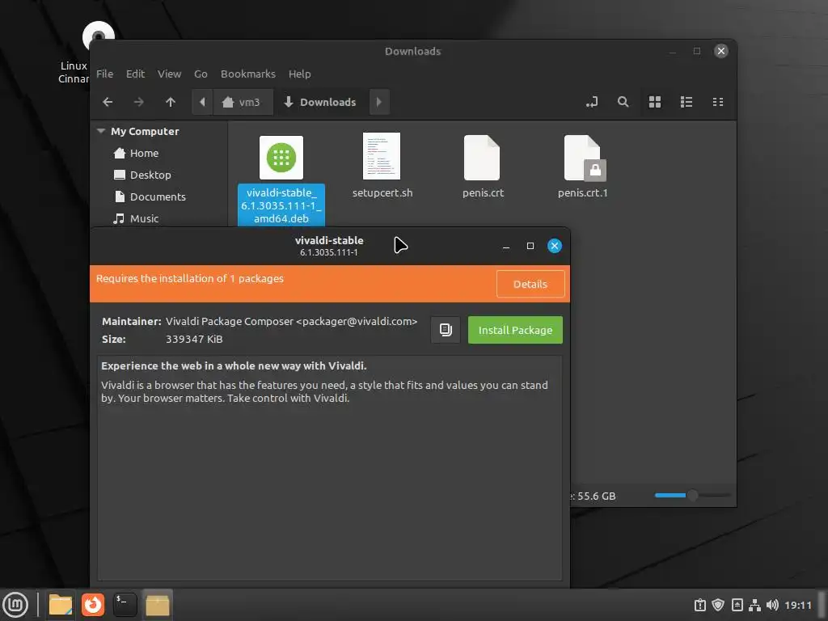
Task: Click the right path-bar scroll arrow
Action: coord(378,102)
